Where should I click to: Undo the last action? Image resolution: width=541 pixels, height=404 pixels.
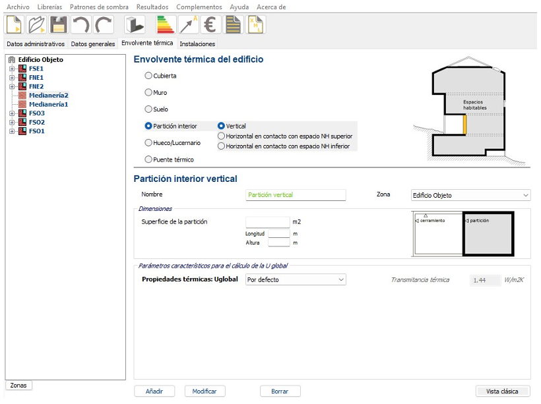[81, 25]
